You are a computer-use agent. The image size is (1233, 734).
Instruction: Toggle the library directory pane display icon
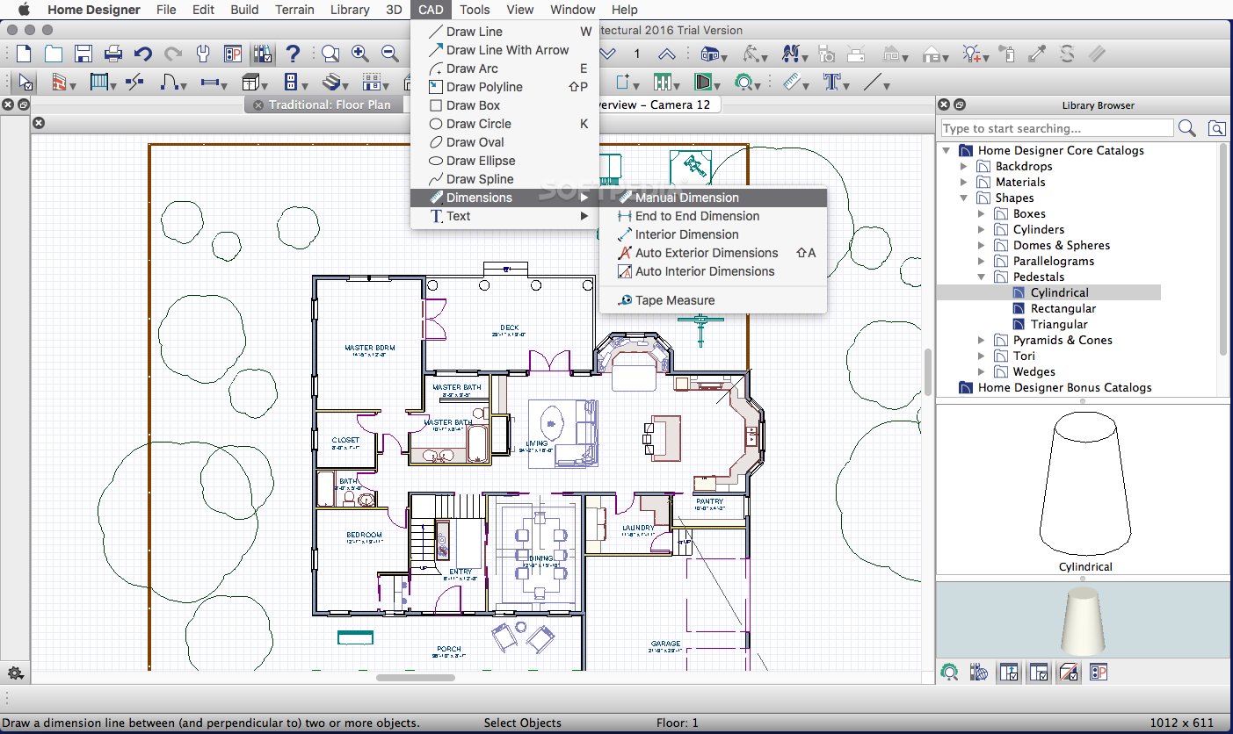click(1008, 673)
